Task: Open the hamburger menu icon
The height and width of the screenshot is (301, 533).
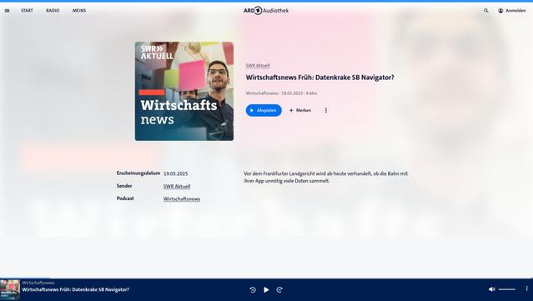Action: (x=8, y=11)
